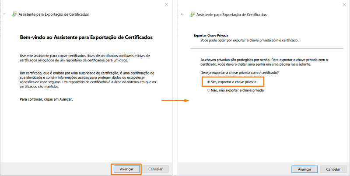The height and width of the screenshot is (176, 350).
Task: Click 'Deseja exportar a chave privada com o certificado?' text
Action: point(240,73)
